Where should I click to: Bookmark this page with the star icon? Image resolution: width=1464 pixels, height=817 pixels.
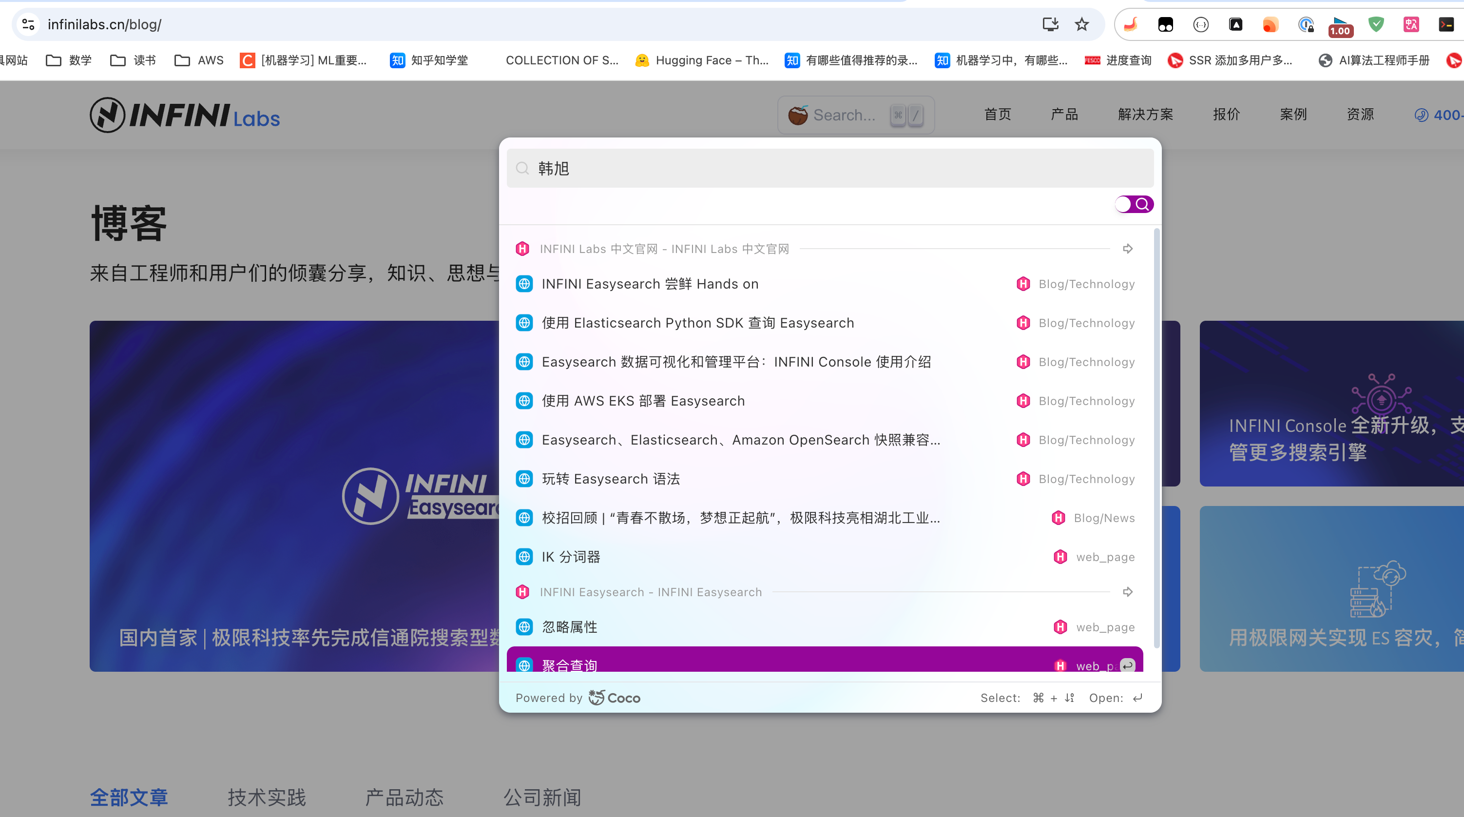1081,24
